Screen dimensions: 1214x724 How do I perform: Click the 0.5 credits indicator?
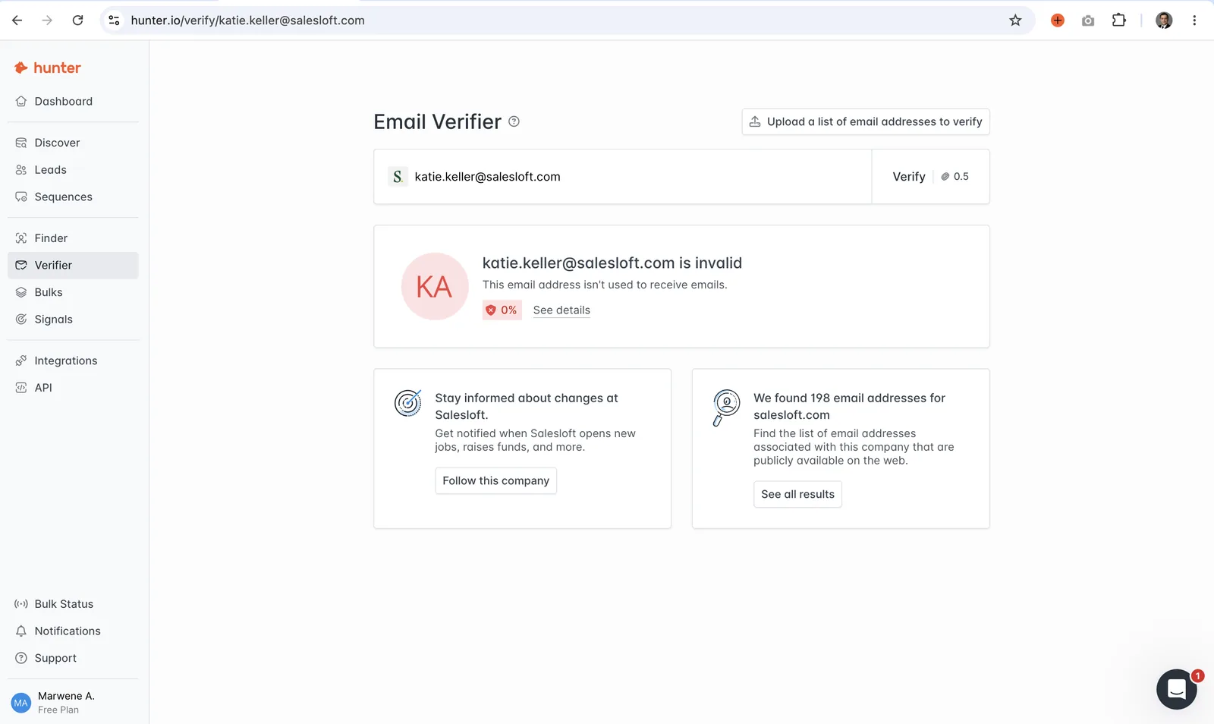click(x=955, y=177)
